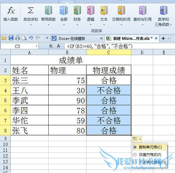
Task: Select column A header
Action: 29,53
